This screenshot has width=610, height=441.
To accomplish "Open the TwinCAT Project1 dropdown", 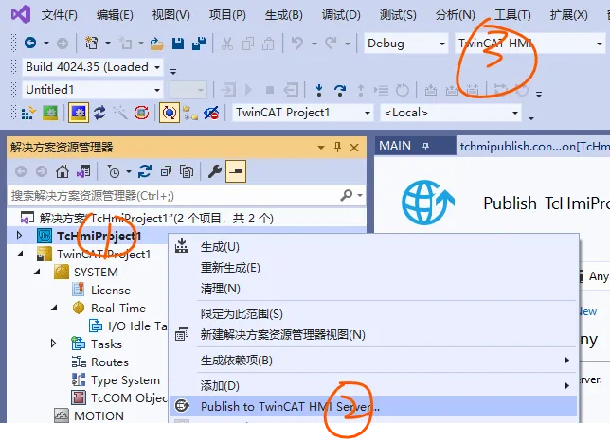I will (x=303, y=113).
